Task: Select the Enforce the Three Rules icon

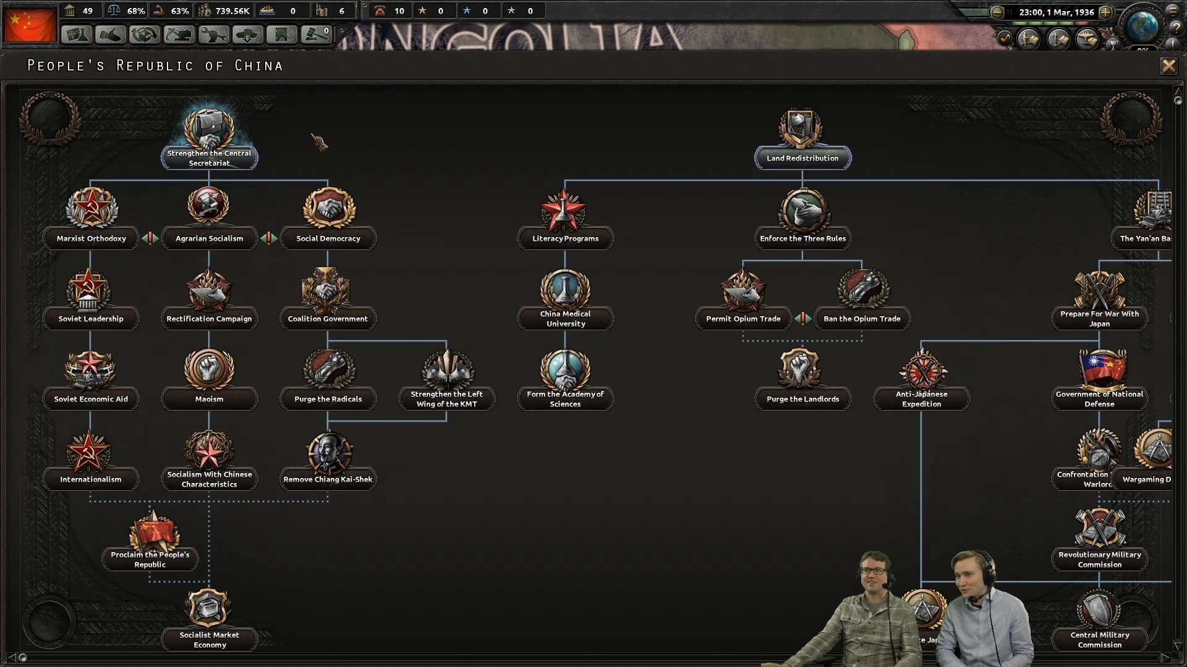Action: coord(802,210)
